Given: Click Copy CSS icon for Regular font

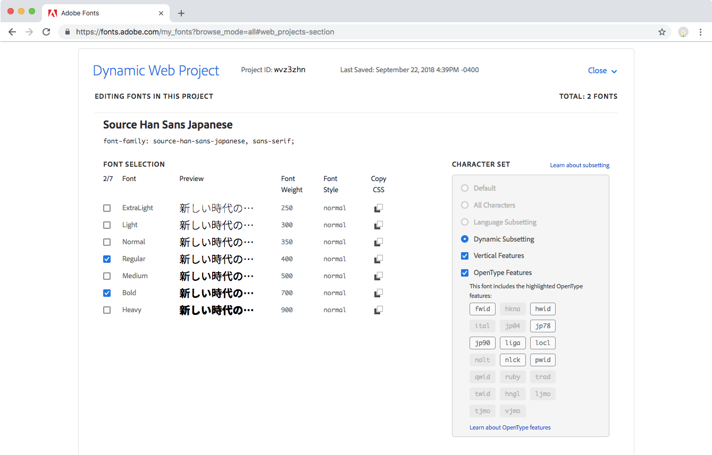Looking at the screenshot, I should pyautogui.click(x=379, y=259).
